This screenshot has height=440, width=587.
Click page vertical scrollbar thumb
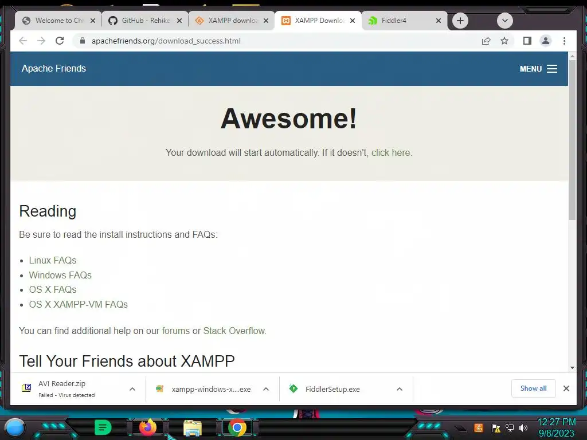pos(572,140)
